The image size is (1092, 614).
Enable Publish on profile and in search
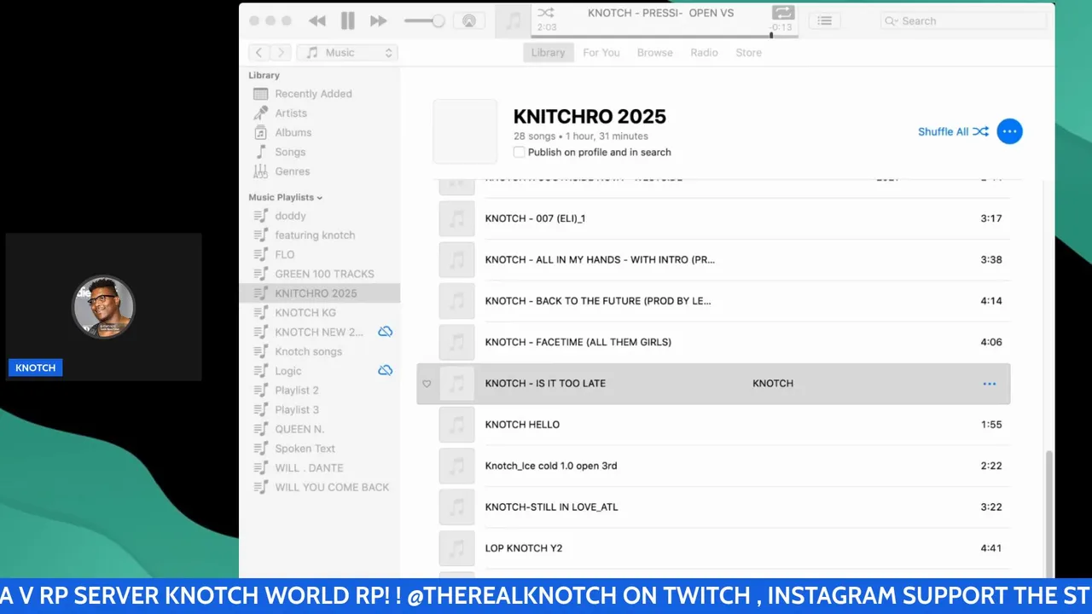pyautogui.click(x=519, y=152)
